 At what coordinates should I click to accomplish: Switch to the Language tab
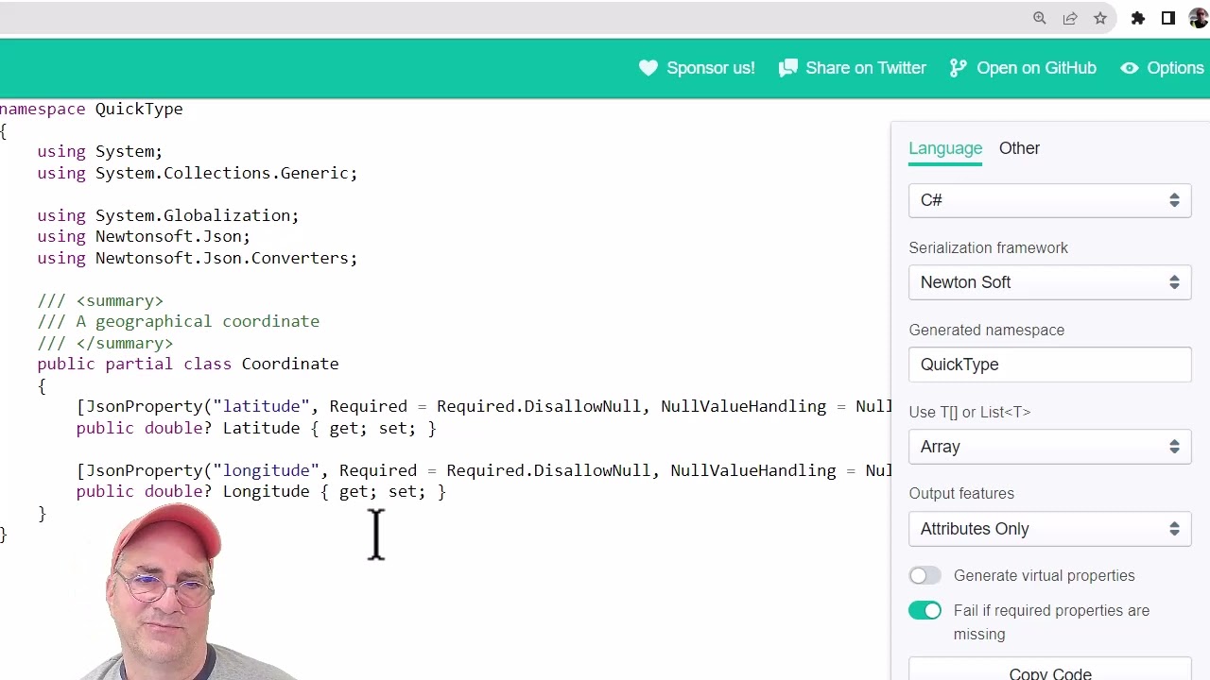pyautogui.click(x=945, y=148)
